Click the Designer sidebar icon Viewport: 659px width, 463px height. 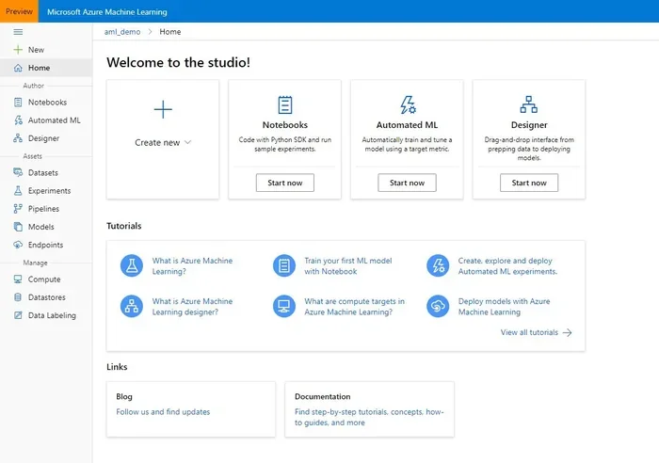18,138
